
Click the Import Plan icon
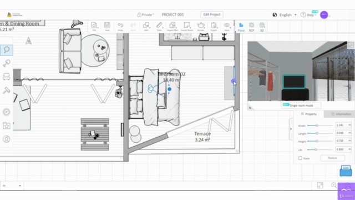[173, 27]
